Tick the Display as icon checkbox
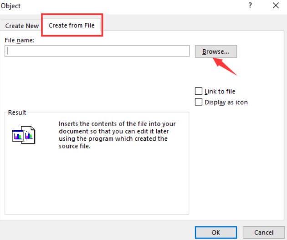The height and width of the screenshot is (240, 287). coord(199,102)
